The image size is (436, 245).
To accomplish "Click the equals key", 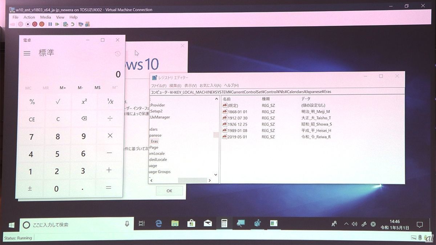I will tap(108, 188).
